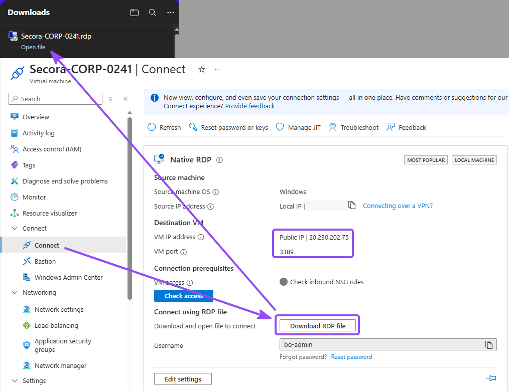
Task: Select the VM port value 3389
Action: click(287, 252)
